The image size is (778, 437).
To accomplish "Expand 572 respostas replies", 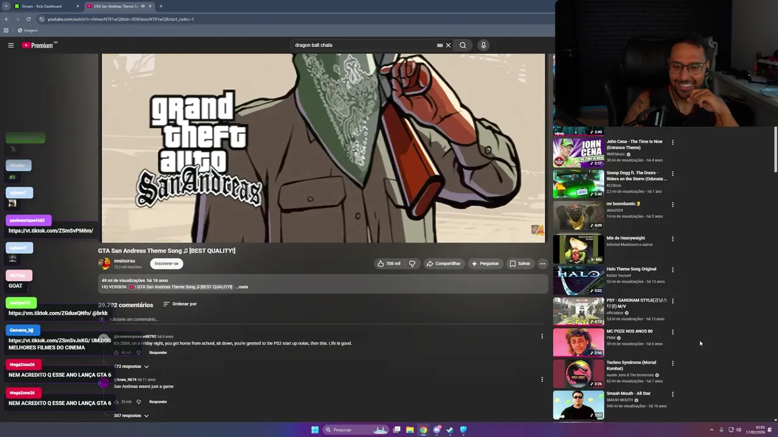I will [x=131, y=367].
